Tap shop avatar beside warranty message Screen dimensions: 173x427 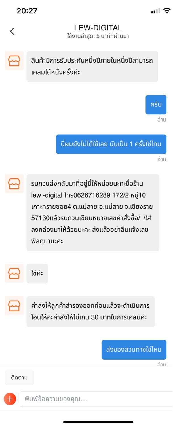14,61
